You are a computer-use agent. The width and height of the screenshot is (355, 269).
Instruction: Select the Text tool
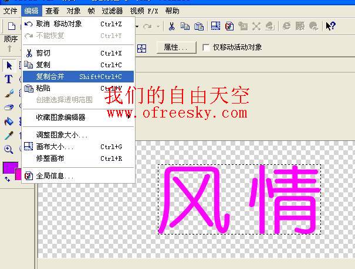click(9, 79)
